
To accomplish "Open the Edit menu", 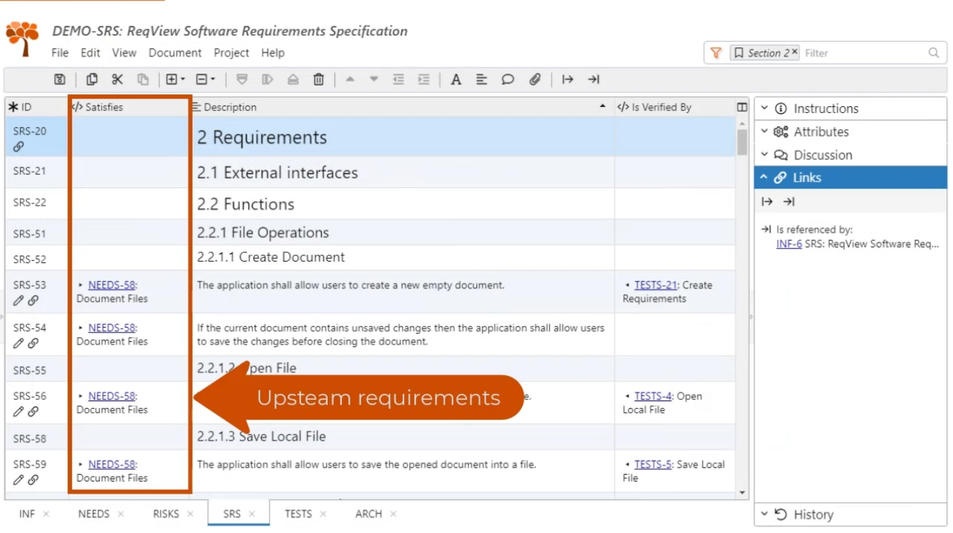I will pos(90,53).
